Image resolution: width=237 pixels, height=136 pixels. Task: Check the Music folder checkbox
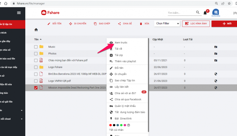tap(36, 47)
